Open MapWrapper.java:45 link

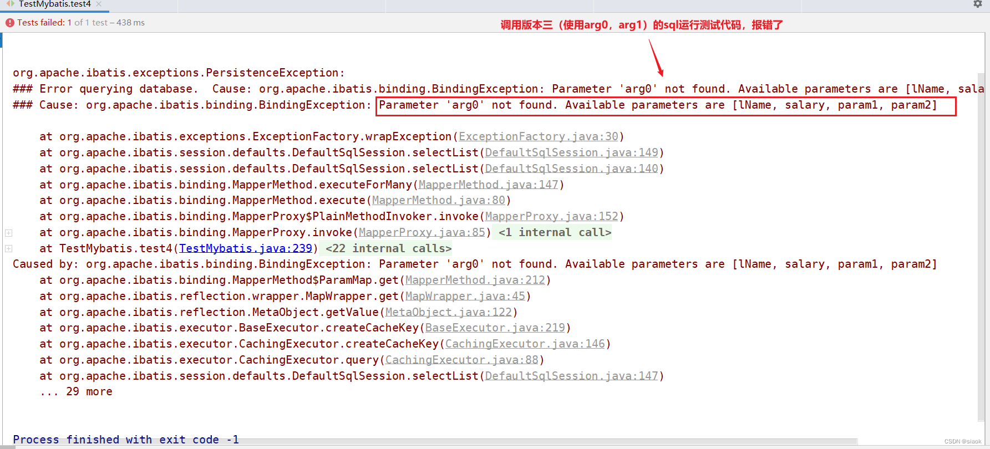coord(465,297)
